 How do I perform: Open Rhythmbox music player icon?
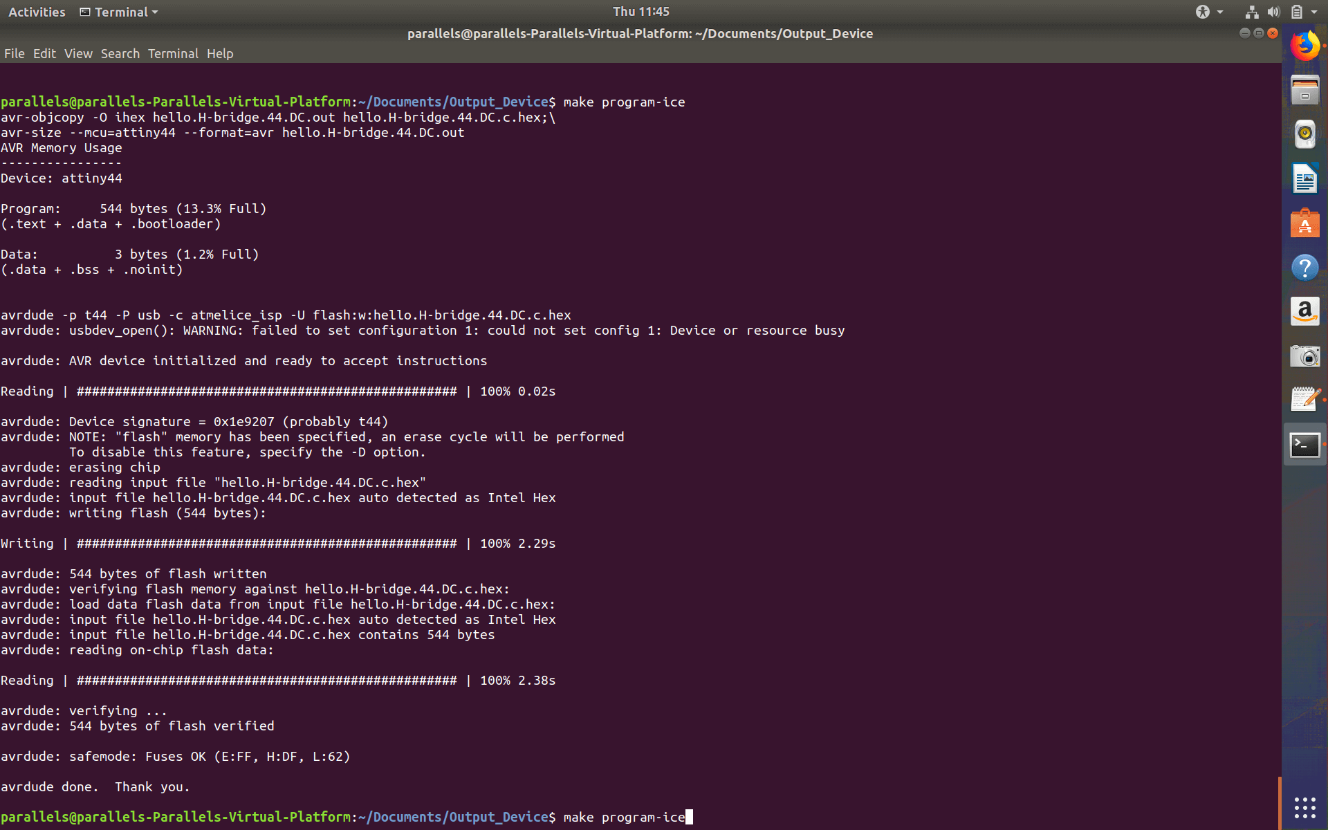click(1304, 134)
